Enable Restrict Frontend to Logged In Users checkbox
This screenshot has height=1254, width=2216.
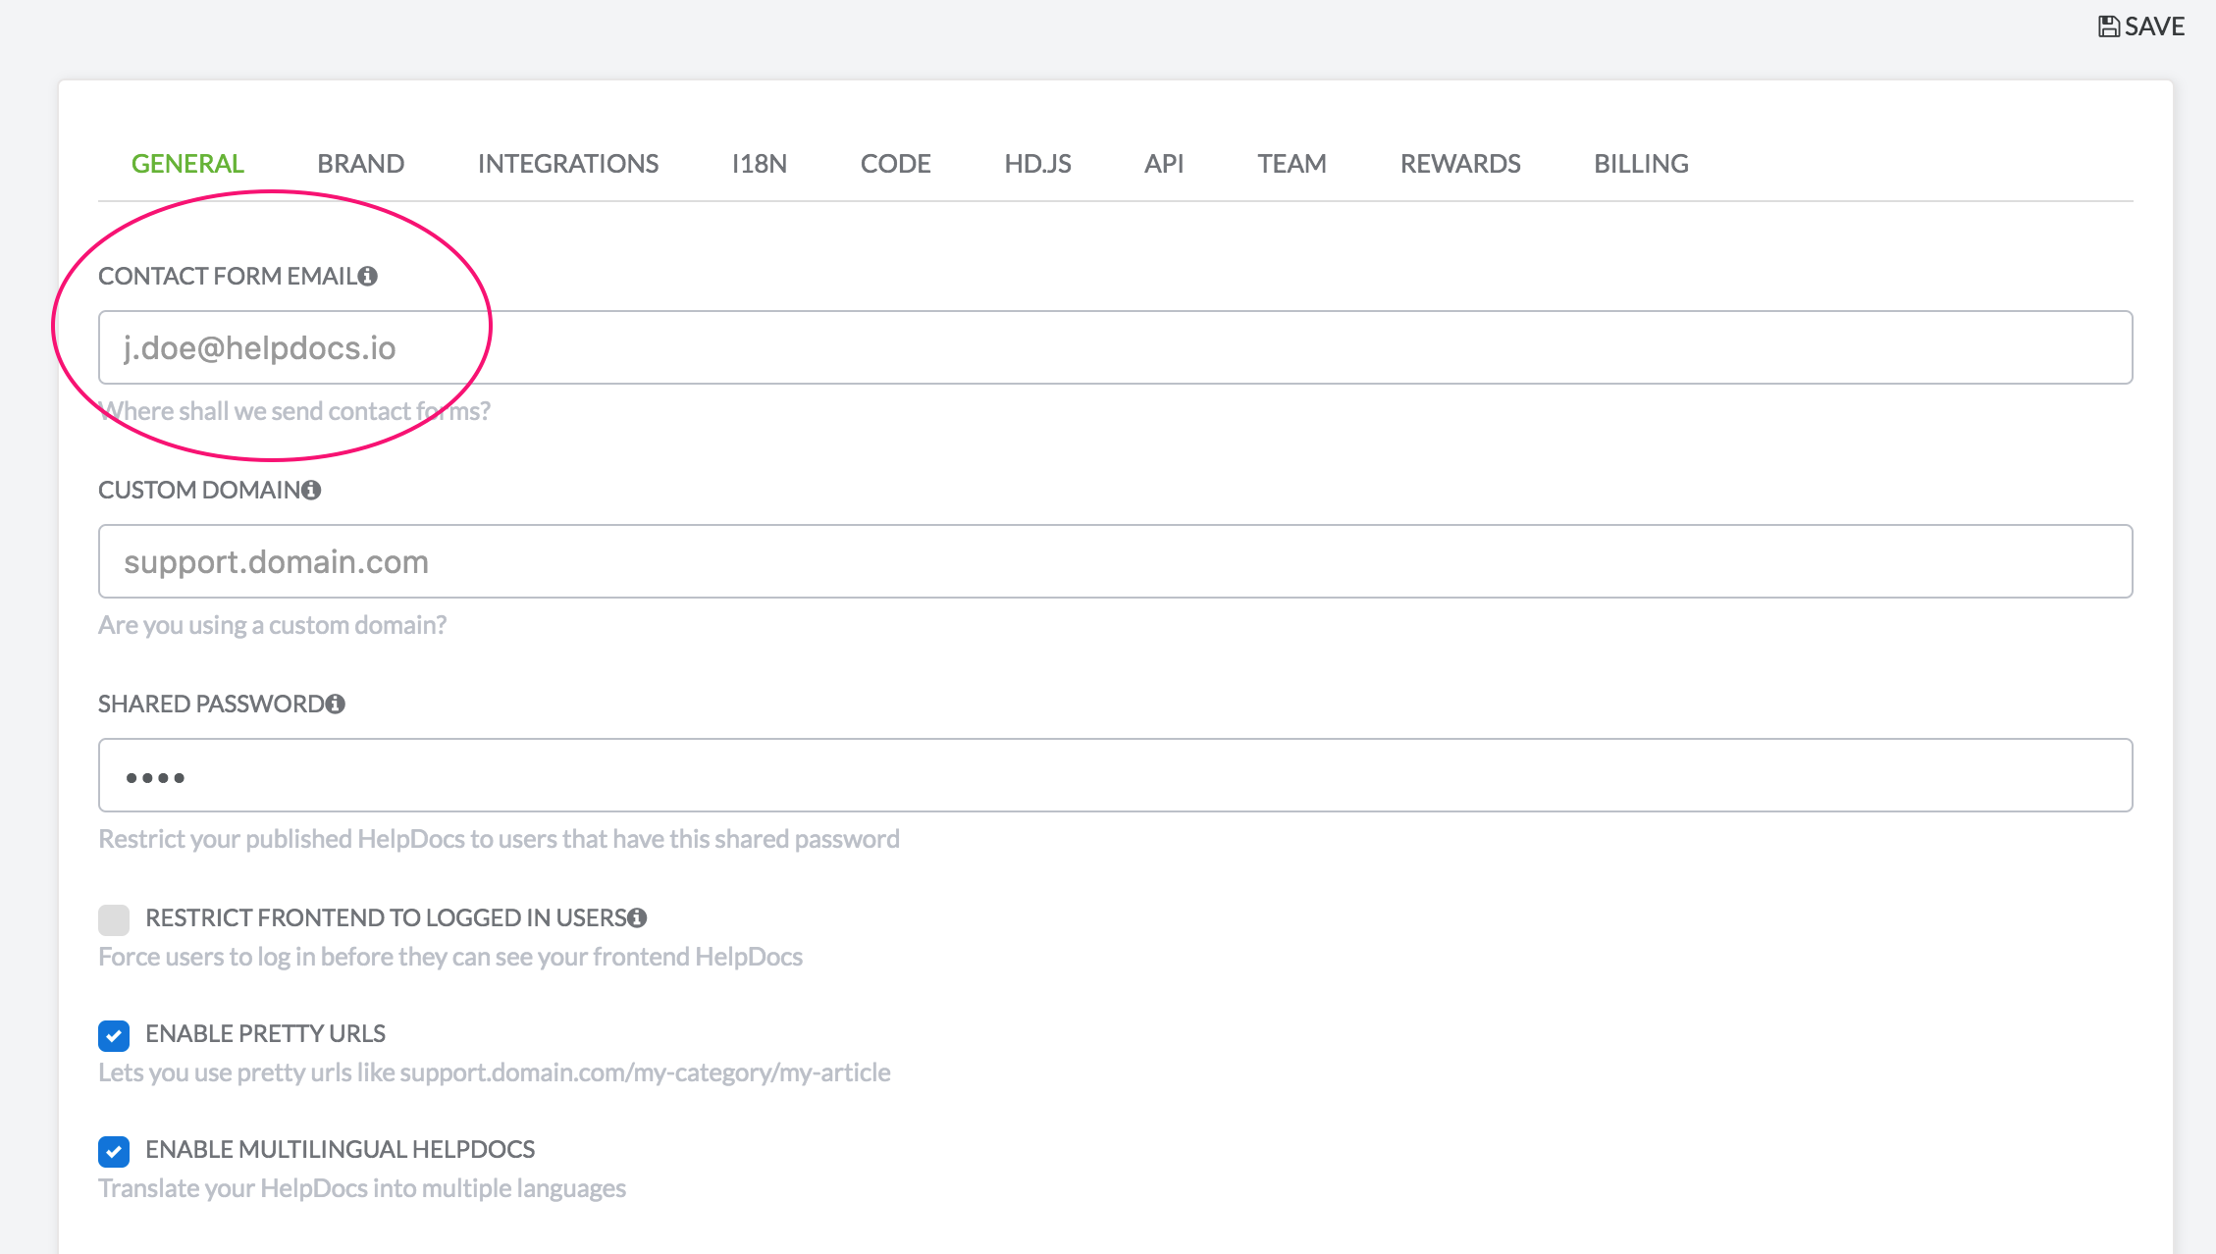(114, 919)
